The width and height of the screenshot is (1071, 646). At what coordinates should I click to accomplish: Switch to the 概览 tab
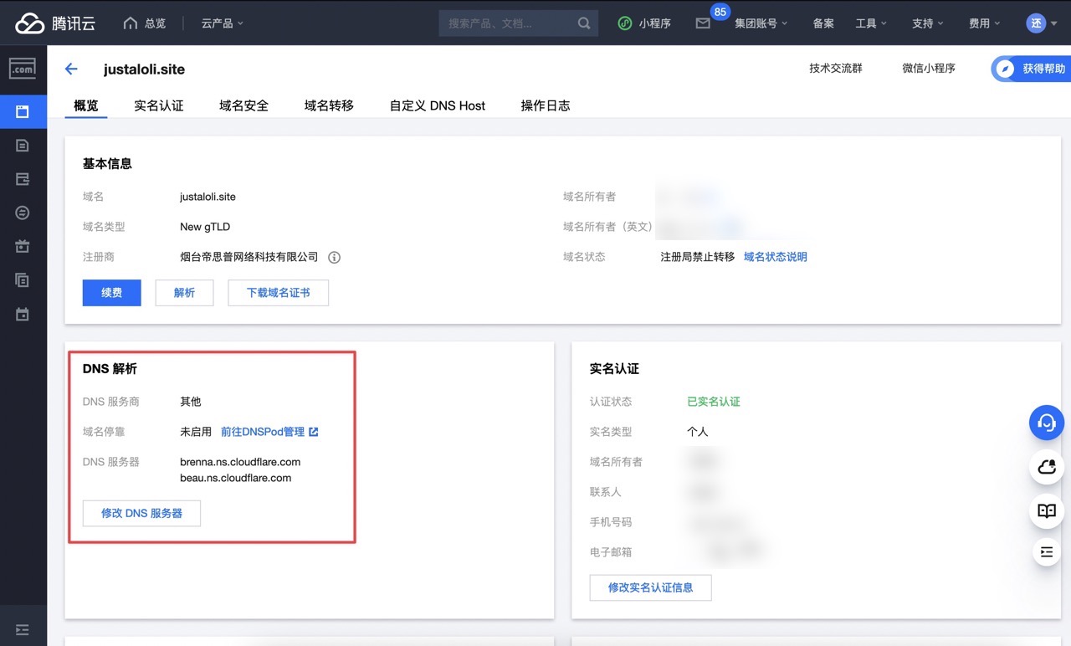point(86,105)
